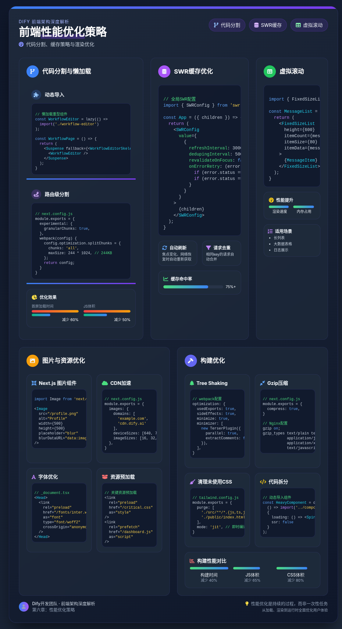Click the SWR缓存 pill button in header
Image resolution: width=342 pixels, height=629 pixels.
coord(268,25)
